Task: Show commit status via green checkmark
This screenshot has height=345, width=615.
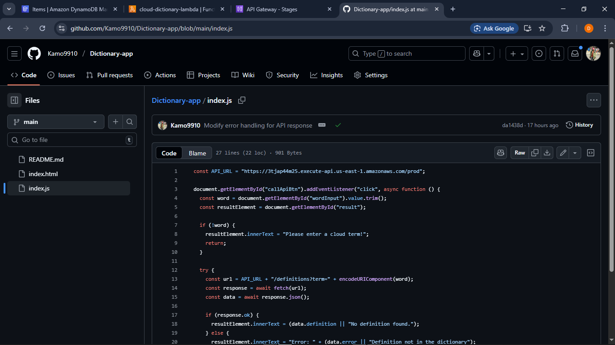Action: tap(338, 125)
